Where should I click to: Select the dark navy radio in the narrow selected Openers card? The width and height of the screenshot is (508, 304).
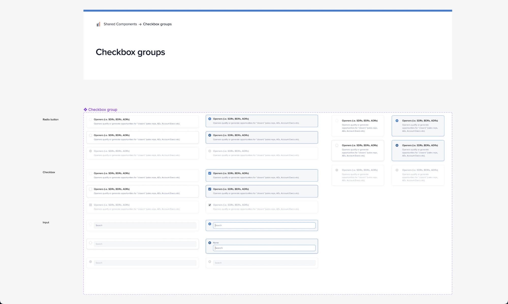[397, 145]
